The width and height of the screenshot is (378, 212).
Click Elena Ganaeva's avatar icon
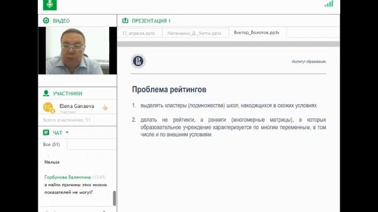[48, 107]
